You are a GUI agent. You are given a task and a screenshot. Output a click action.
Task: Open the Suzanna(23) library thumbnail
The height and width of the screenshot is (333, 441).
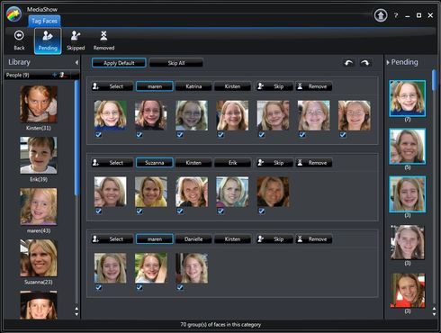pyautogui.click(x=39, y=257)
